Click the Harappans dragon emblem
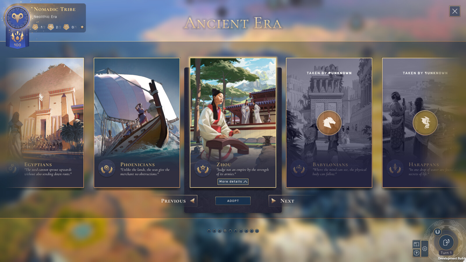 point(425,123)
